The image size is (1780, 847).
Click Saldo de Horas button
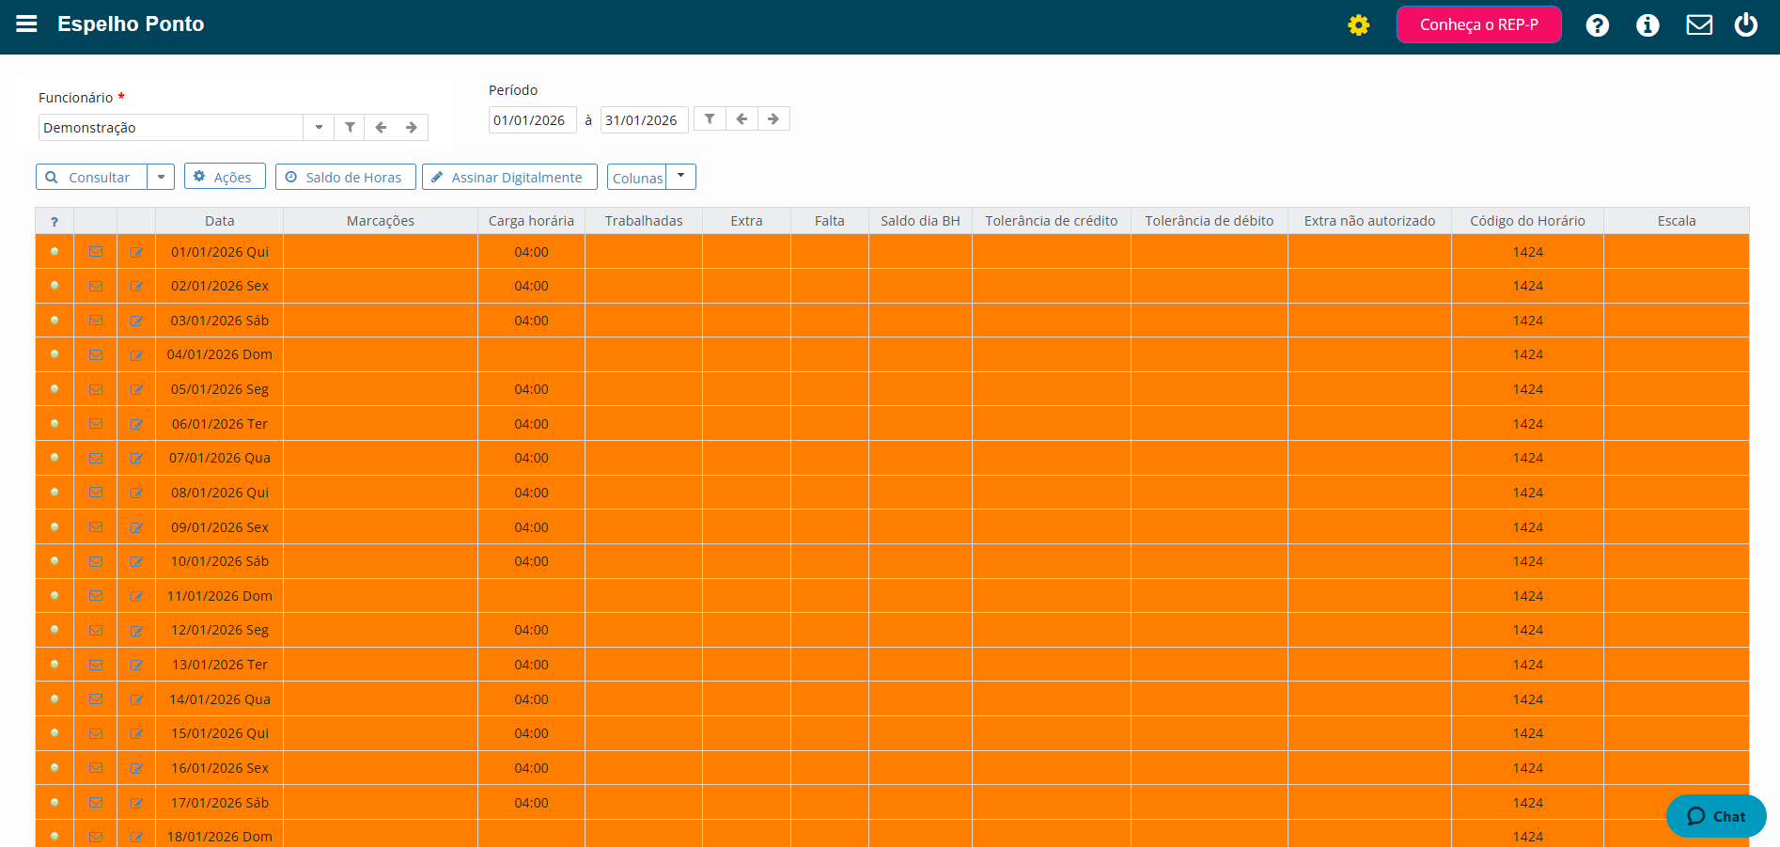(346, 177)
